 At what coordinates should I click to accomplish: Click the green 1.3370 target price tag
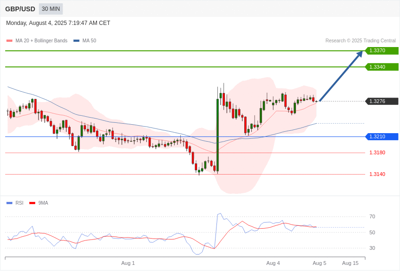[382, 50]
